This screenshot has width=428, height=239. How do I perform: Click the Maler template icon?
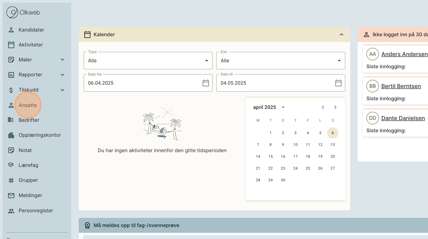[x=11, y=60]
